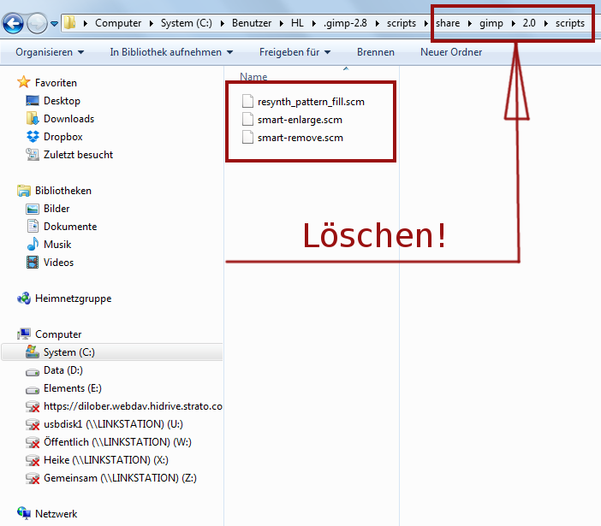Select HL in the address breadcrumb
Screen dimensions: 601x526
pyautogui.click(x=297, y=23)
